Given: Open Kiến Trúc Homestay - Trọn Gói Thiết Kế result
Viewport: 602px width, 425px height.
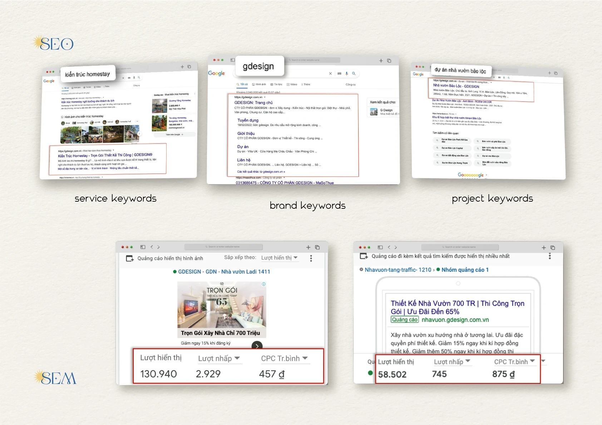Looking at the screenshot, I should coord(105,155).
